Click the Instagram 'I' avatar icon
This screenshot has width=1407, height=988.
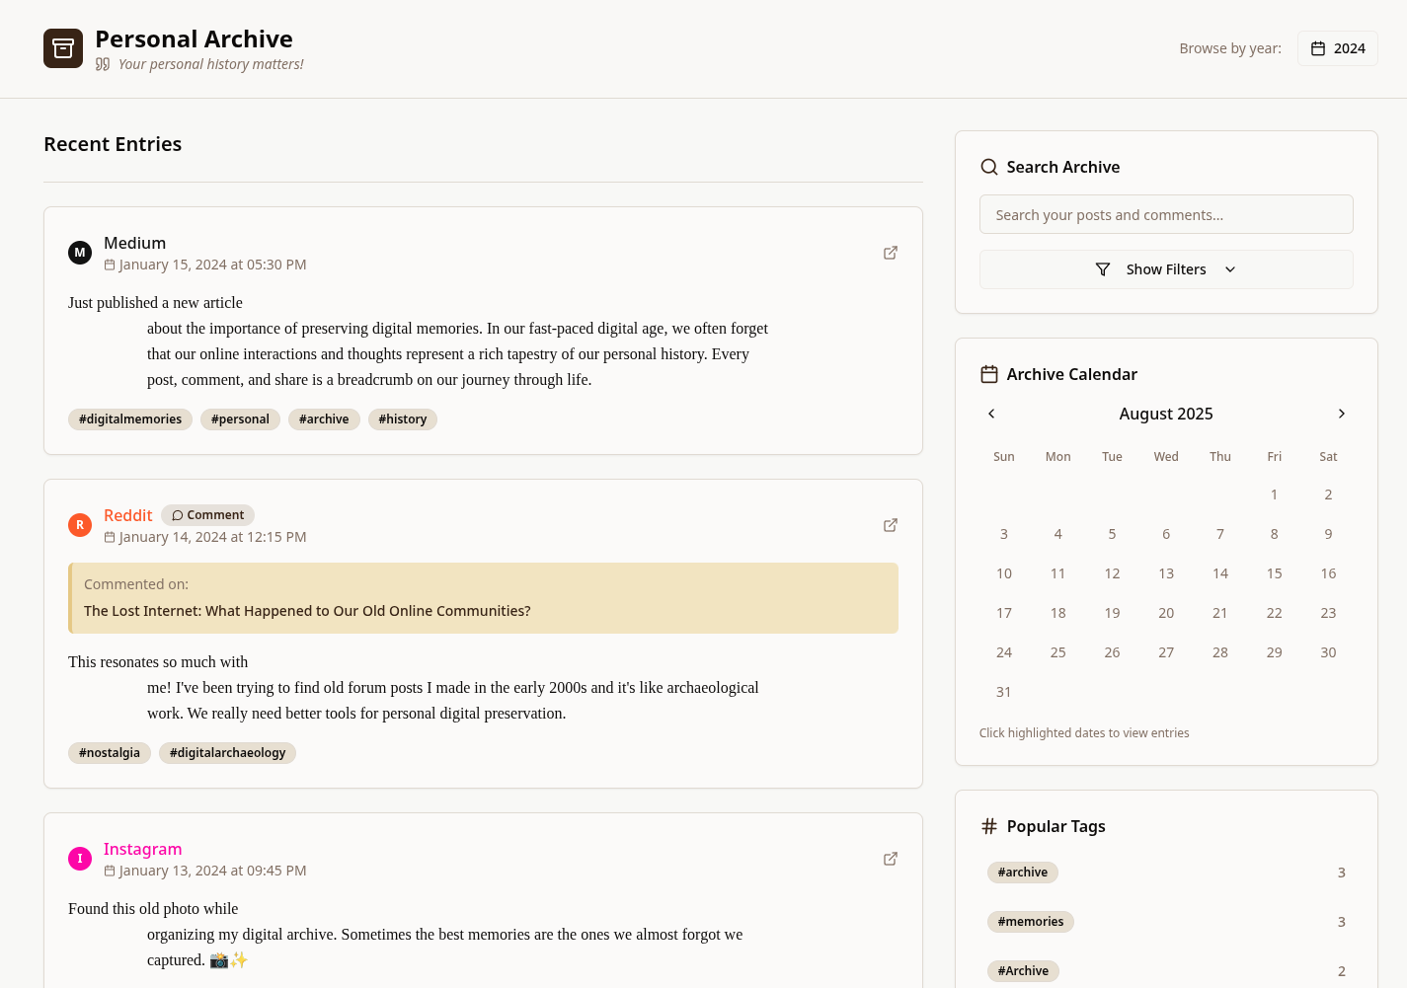pos(80,859)
